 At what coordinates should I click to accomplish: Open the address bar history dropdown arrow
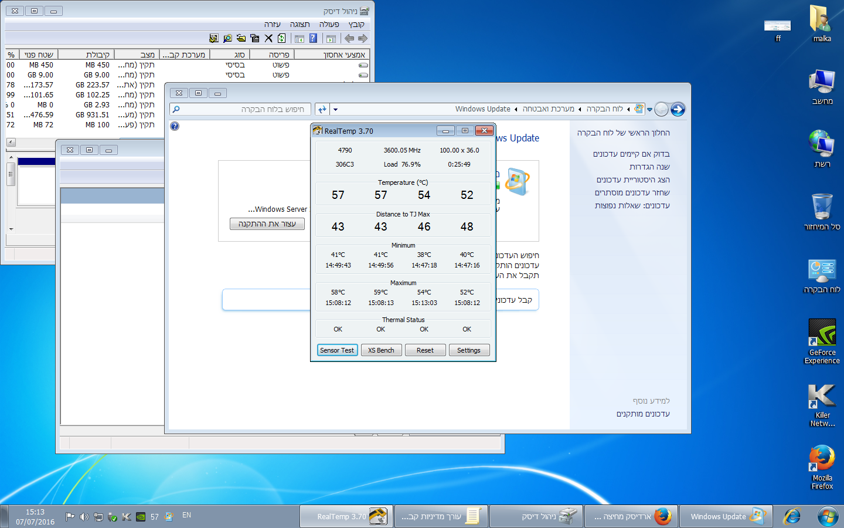[335, 109]
